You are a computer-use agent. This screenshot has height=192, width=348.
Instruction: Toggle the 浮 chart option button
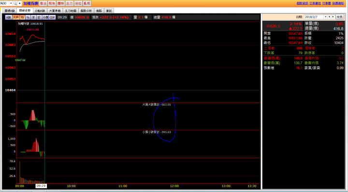[33, 17]
